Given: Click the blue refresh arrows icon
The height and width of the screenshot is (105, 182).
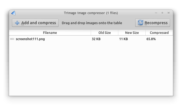Looking at the screenshot, I should [140, 23].
